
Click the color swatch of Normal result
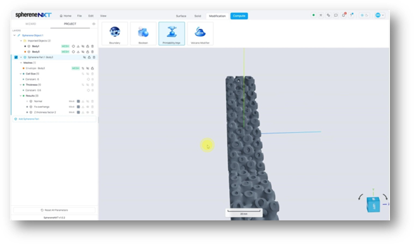coord(78,102)
